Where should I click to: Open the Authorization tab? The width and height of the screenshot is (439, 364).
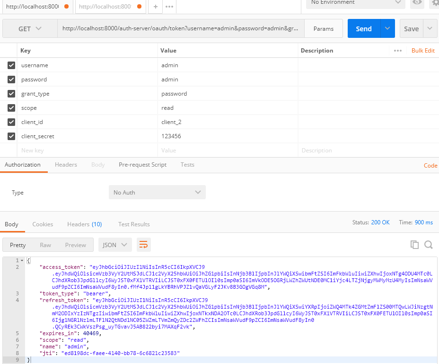pyautogui.click(x=23, y=165)
